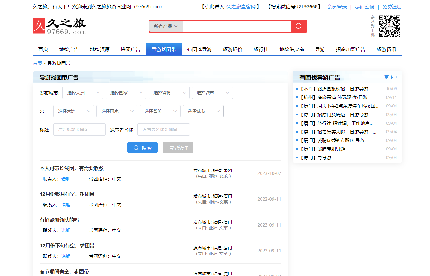This screenshot has width=430, height=276.
Task: Open the 旅游资讯 nav item
Action: (x=387, y=49)
